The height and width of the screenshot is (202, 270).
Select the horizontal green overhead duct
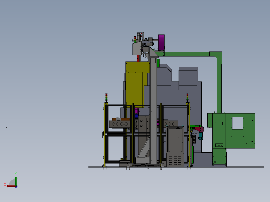click(x=187, y=54)
